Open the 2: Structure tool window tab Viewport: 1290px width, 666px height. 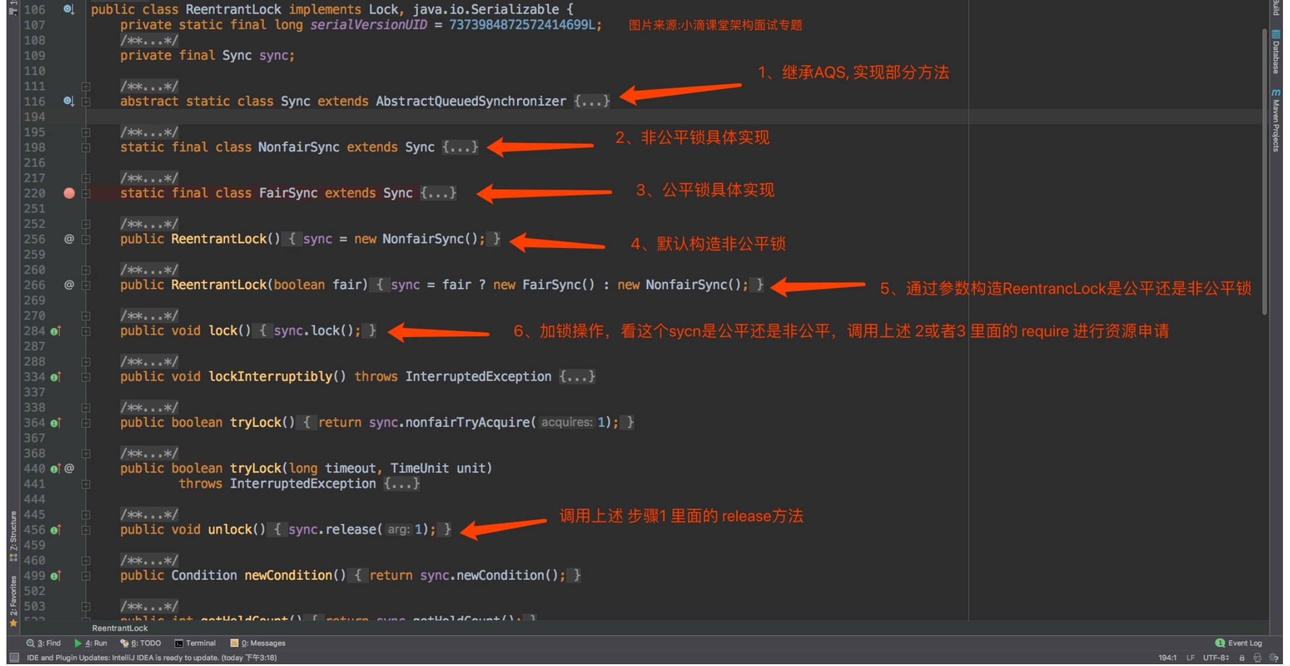13,536
